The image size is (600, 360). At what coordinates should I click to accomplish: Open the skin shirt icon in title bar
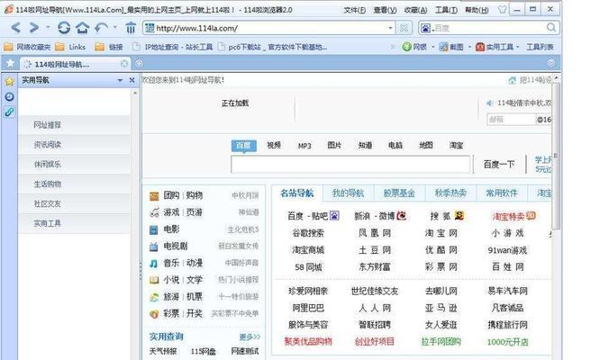click(x=503, y=9)
